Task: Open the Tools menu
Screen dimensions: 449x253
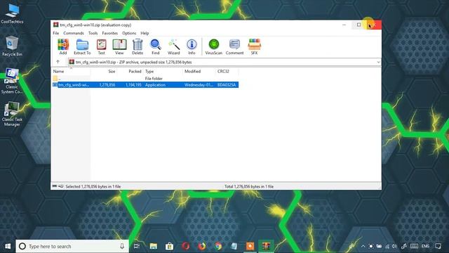Action: [93, 33]
